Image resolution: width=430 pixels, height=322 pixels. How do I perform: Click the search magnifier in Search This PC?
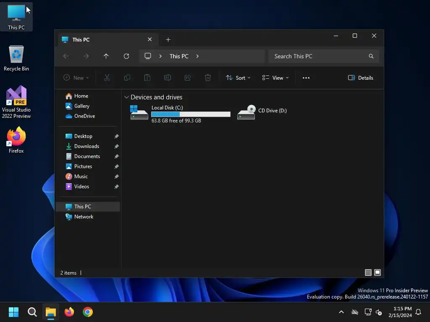(371, 56)
